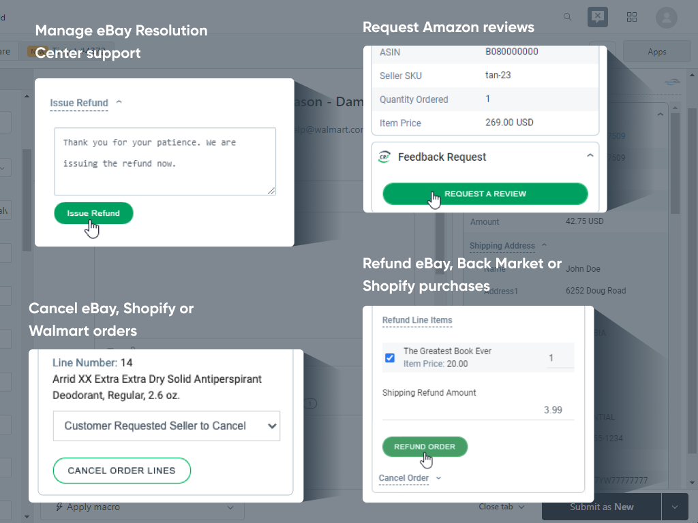698x523 pixels.
Task: Click the Apps button
Action: [x=656, y=52]
